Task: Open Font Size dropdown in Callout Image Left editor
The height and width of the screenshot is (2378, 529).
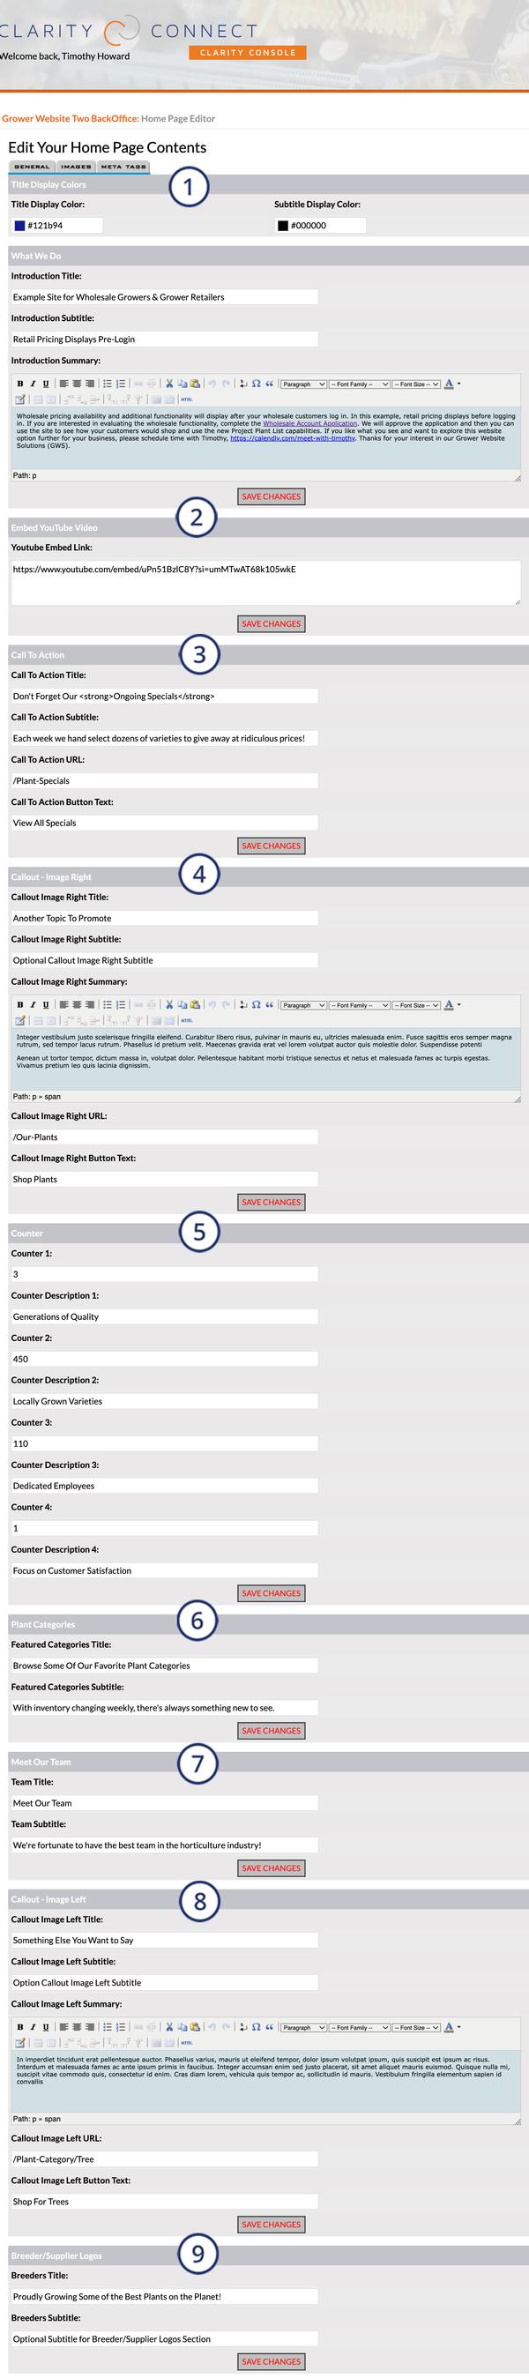Action: [415, 2027]
